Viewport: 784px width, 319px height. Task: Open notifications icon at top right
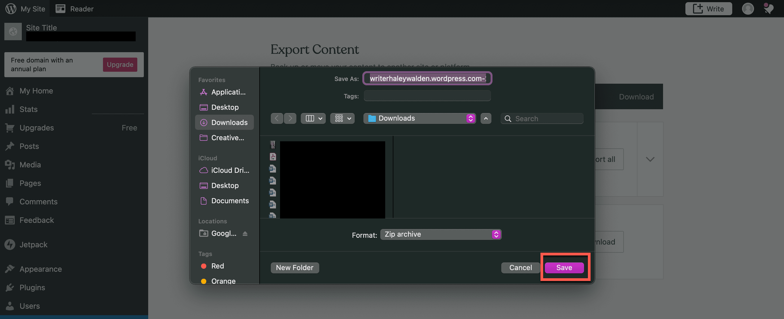tap(768, 8)
